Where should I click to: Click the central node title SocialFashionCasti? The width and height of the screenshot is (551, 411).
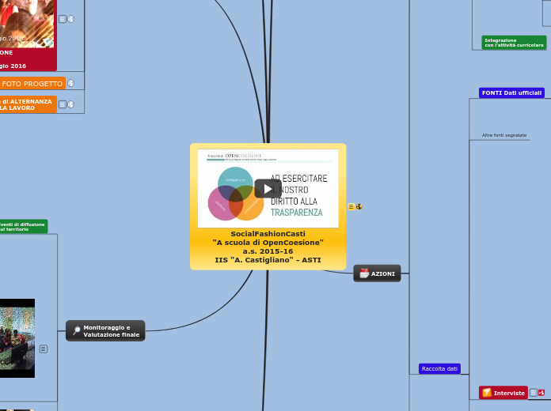point(268,234)
